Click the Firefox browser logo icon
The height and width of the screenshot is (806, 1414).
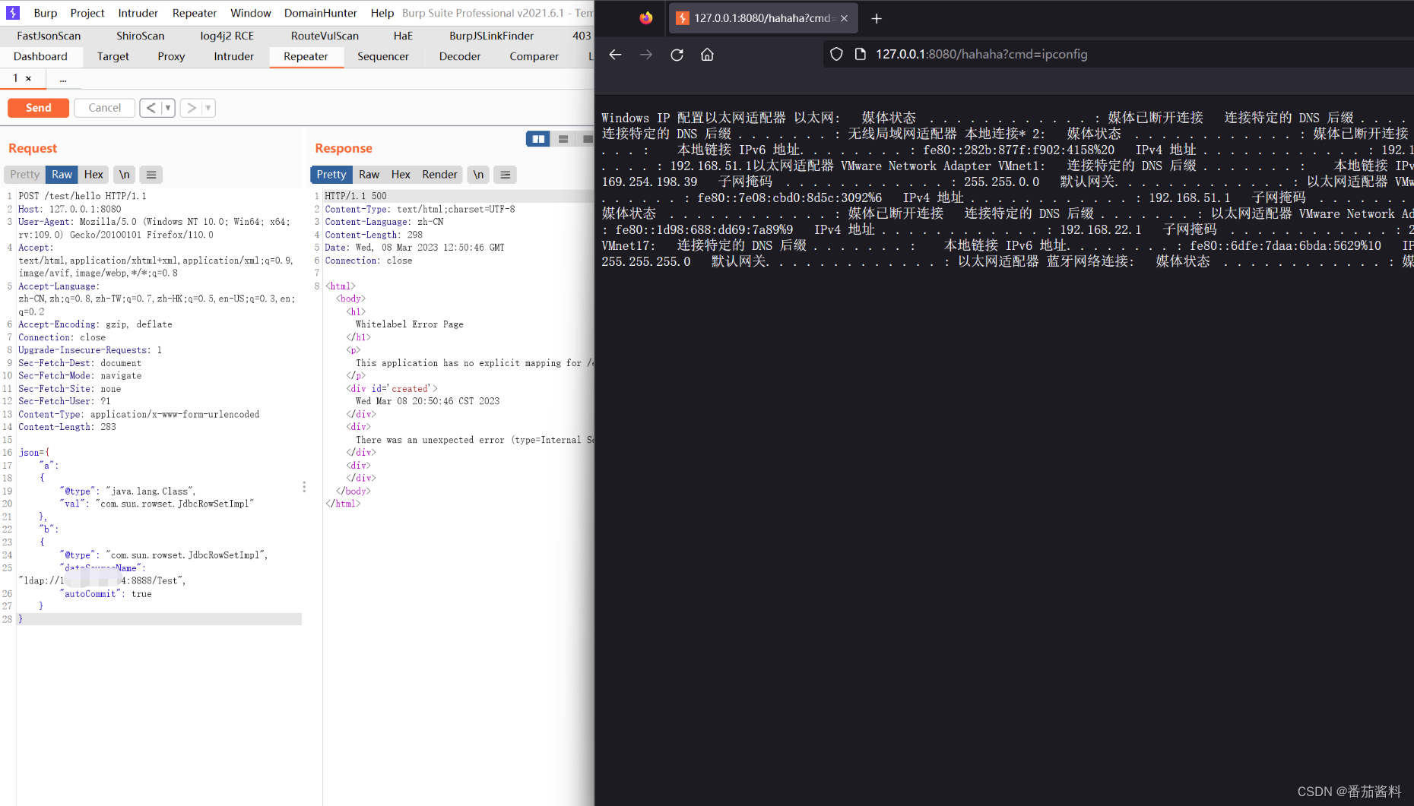point(646,18)
